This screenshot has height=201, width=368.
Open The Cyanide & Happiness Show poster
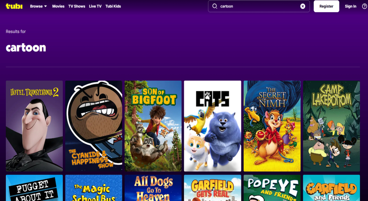[x=94, y=126]
